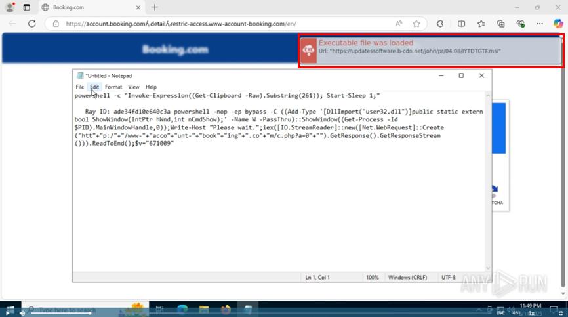Screen dimensions: 568x317
Task: Open the tab actions menu icon
Action: [26, 7]
